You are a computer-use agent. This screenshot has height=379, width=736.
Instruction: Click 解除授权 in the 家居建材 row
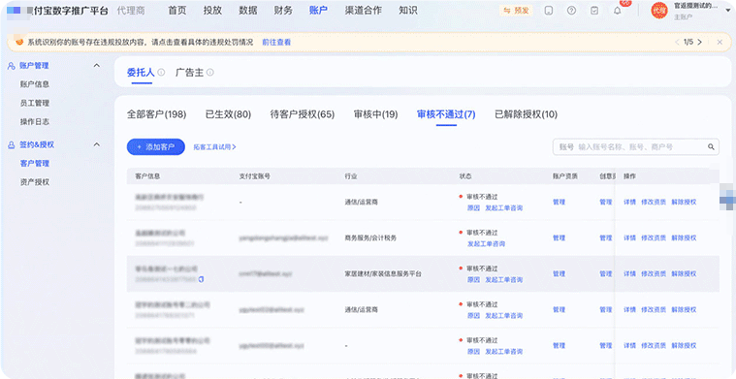pyautogui.click(x=684, y=273)
